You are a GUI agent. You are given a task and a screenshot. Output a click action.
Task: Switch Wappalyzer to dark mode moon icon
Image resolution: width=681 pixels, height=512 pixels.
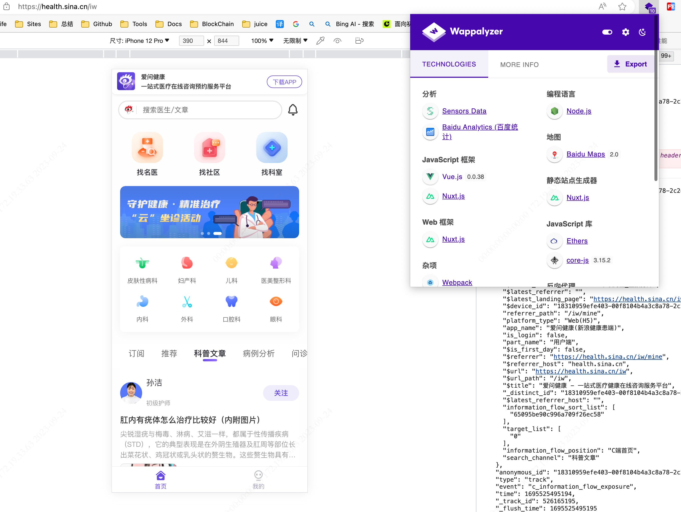(642, 32)
